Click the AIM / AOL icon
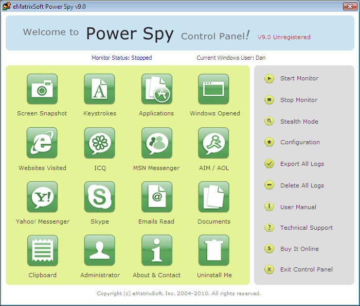The height and width of the screenshot is (306, 360). point(214,143)
